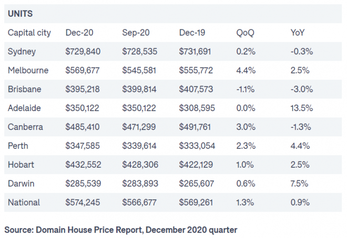Click the Hobart row label
Image resolution: width=347 pixels, height=238 pixels.
[x=22, y=165]
